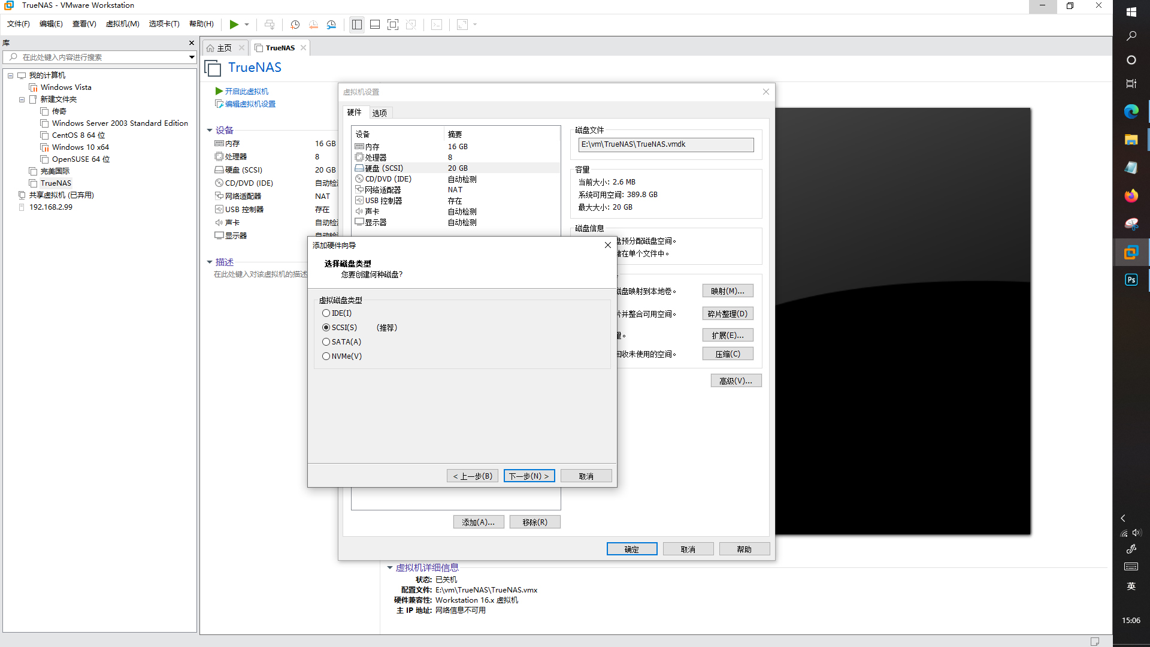
Task: Click the Send Ctrl+Alt+Del toolbar icon
Action: (x=270, y=25)
